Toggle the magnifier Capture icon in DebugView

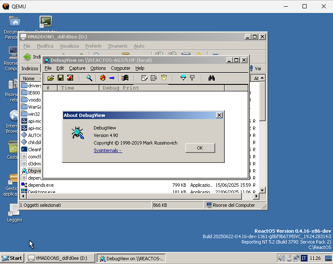click(x=89, y=78)
